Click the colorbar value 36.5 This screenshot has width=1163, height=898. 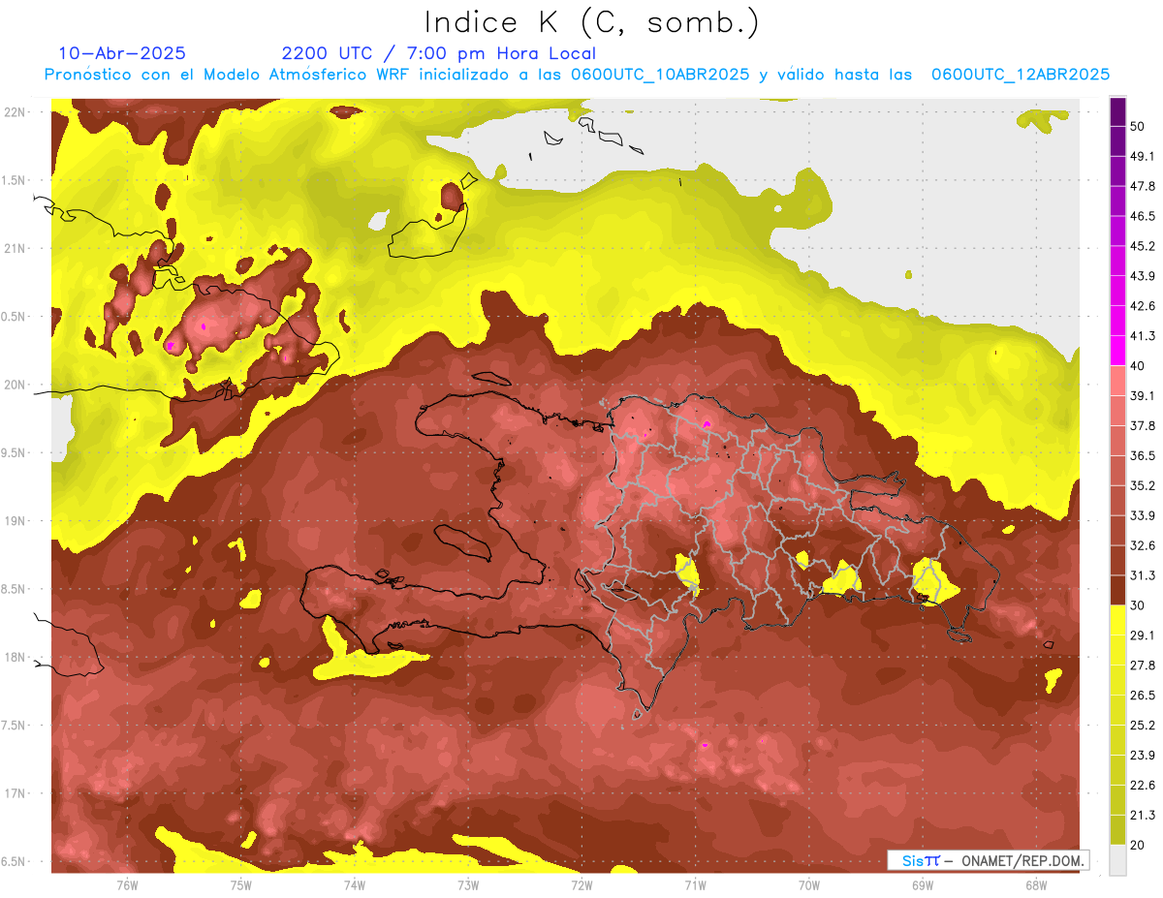(x=1143, y=455)
